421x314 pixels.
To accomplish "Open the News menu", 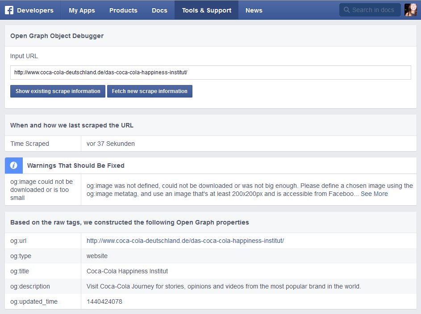I will [254, 10].
